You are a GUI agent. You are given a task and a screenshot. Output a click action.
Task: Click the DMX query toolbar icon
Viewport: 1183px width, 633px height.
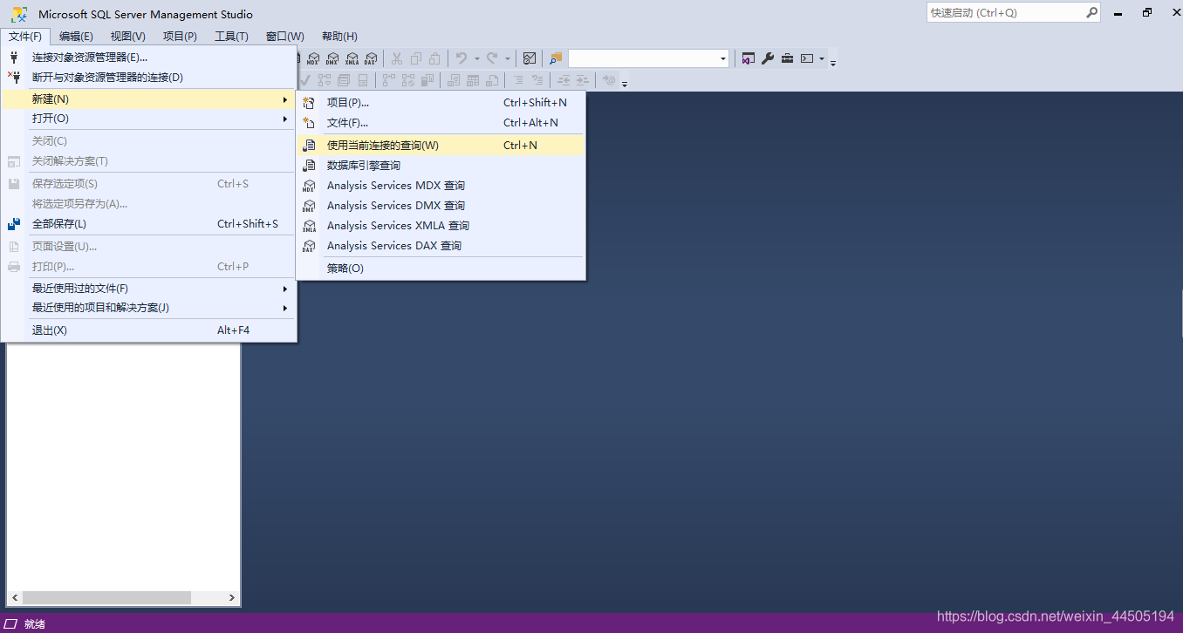pyautogui.click(x=332, y=58)
